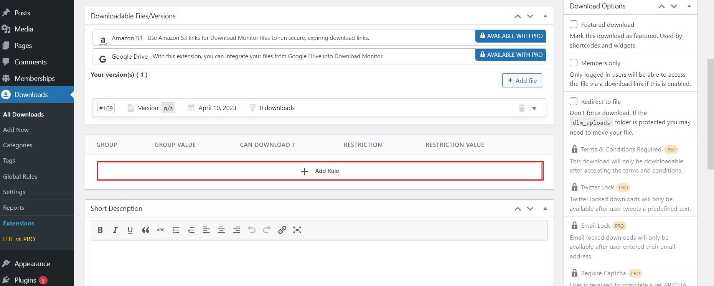The height and width of the screenshot is (286, 714).
Task: Collapse the Downloadable Files/Versions panel
Action: pyautogui.click(x=545, y=16)
